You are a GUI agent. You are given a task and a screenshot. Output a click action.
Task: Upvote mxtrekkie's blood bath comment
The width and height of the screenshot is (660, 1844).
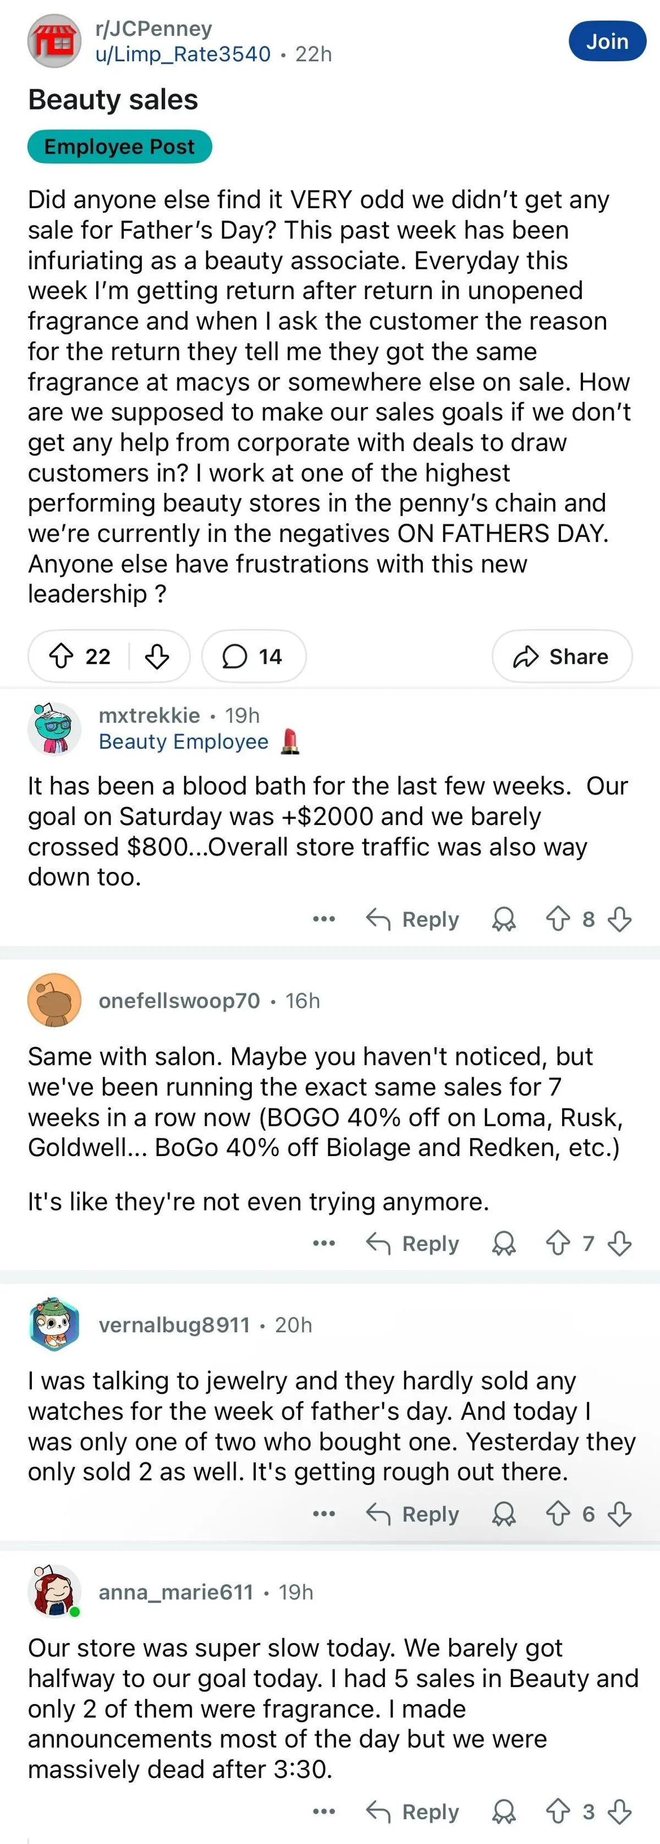click(x=558, y=919)
